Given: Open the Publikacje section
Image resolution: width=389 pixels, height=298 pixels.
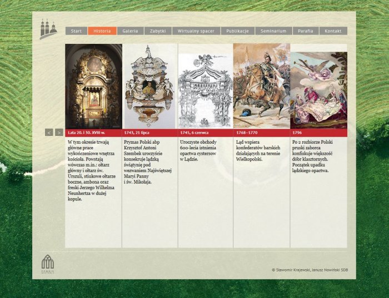Looking at the screenshot, I should (x=238, y=31).
